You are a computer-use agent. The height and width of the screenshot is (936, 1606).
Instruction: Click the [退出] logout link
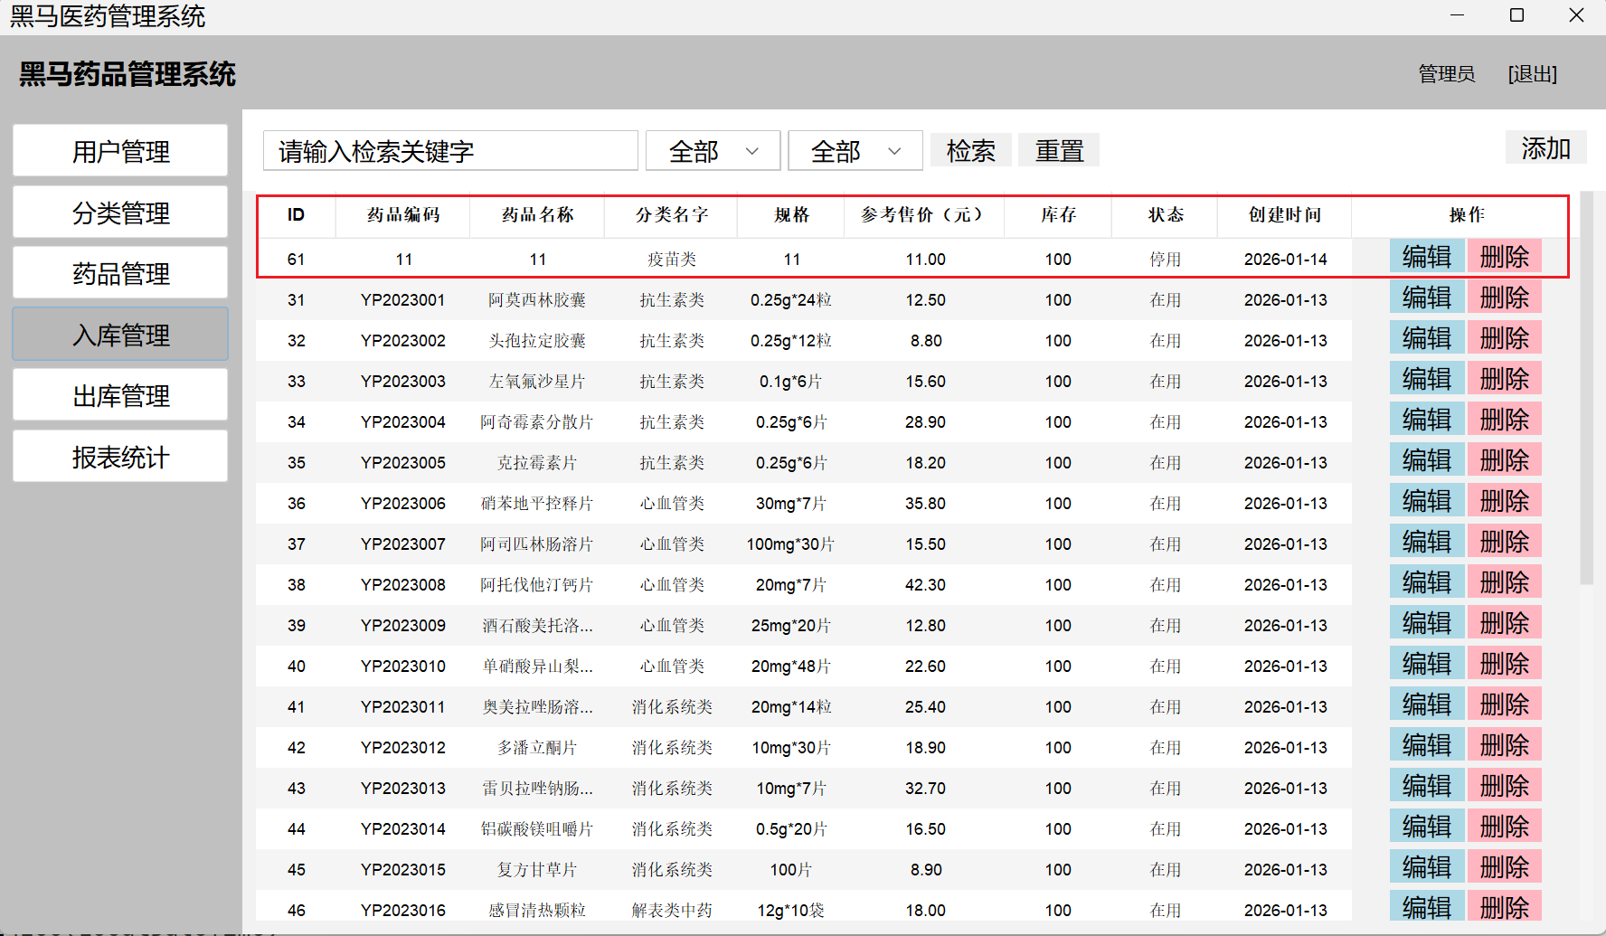coord(1532,74)
